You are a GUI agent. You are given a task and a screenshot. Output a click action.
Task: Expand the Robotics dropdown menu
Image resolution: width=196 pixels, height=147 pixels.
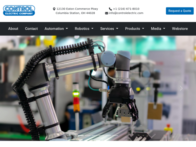[x=84, y=29]
